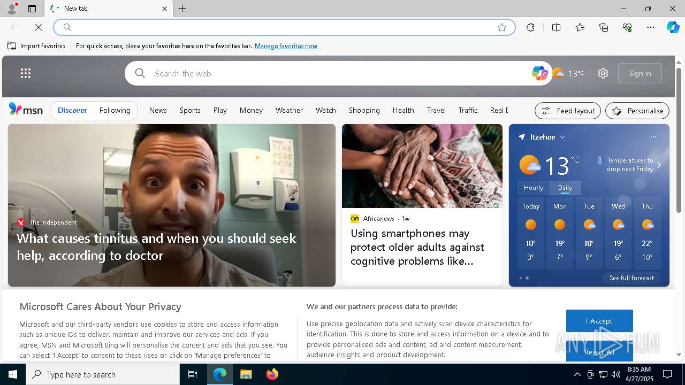Close the New tab tab
The height and width of the screenshot is (385, 685).
tap(164, 9)
